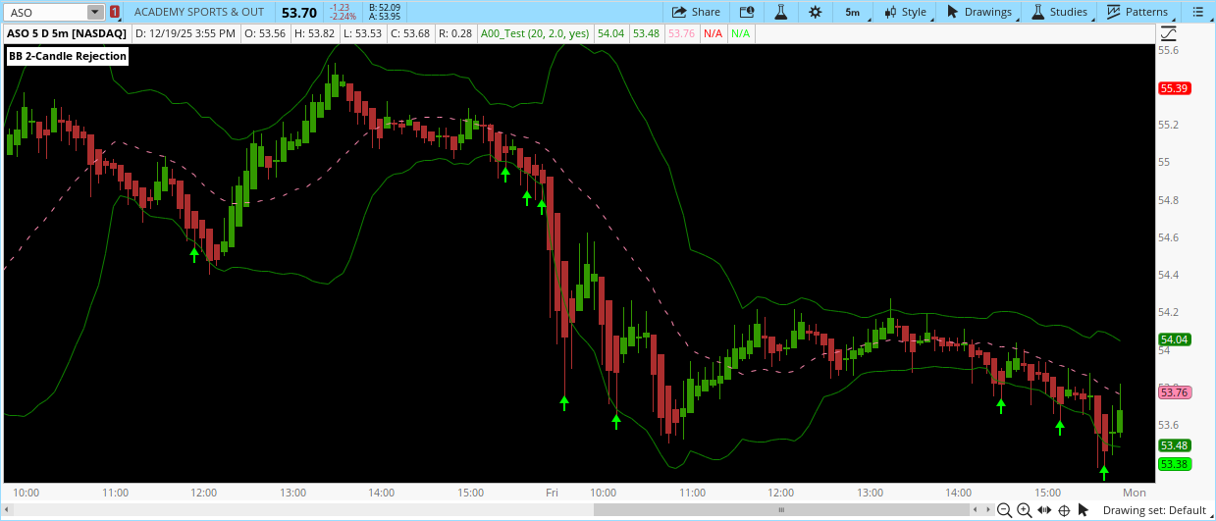Screen dimensions: 1216x521
Task: Click the quick-trade money icon
Action: (747, 12)
